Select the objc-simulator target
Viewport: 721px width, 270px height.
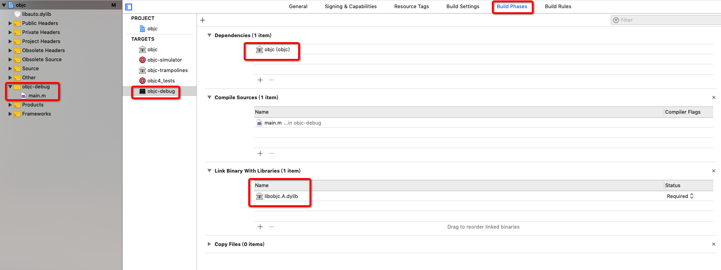pos(164,60)
